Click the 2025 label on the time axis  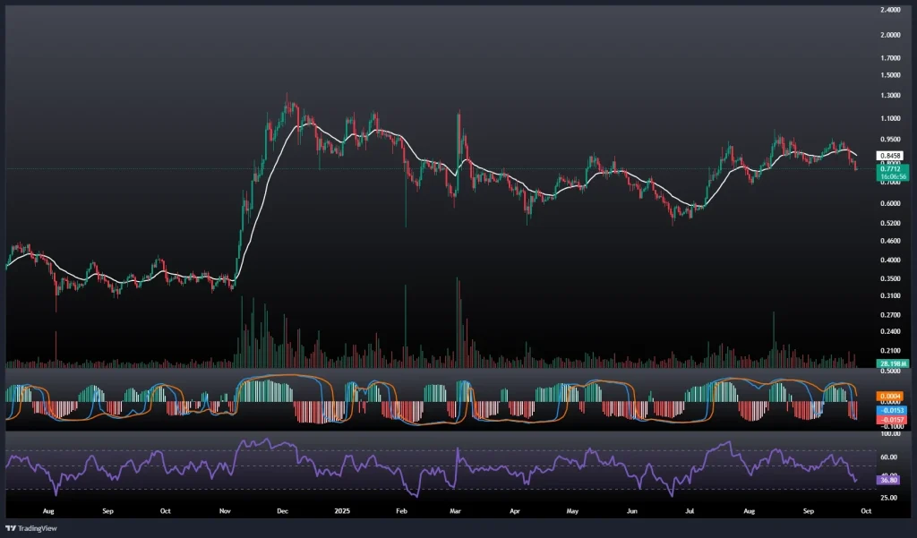click(341, 511)
